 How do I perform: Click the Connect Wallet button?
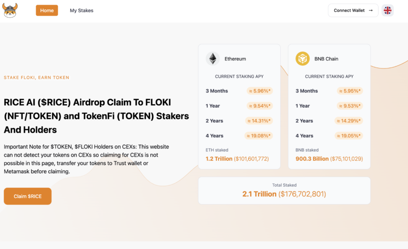[353, 11]
